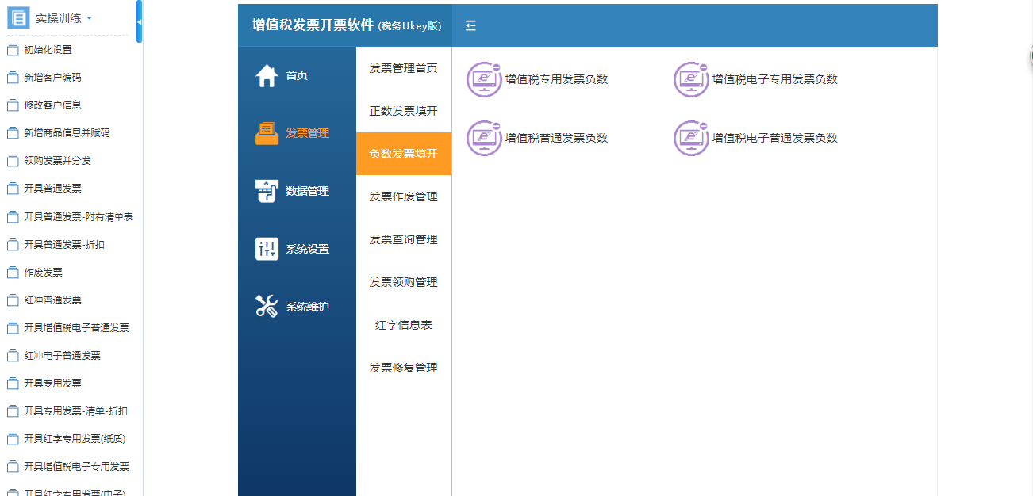Open the 增值税电子普通发票负数 link
This screenshot has width=1033, height=496.
[x=774, y=138]
